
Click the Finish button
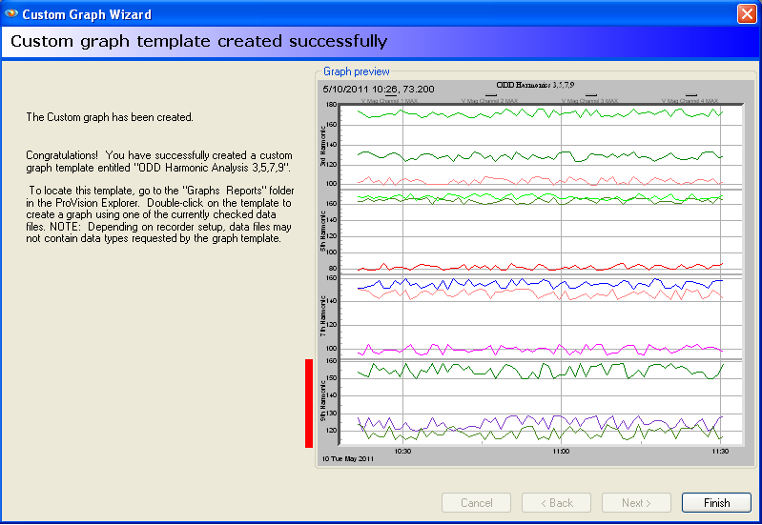[x=716, y=503]
